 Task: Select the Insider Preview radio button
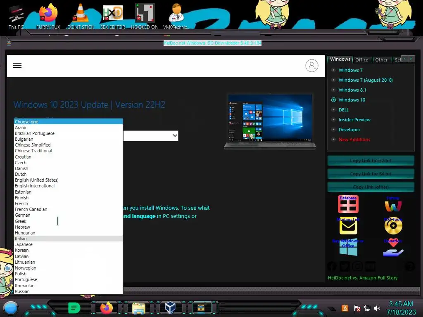tap(333, 120)
